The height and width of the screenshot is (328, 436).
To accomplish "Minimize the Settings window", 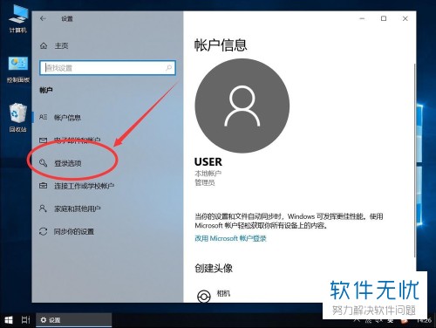I will click(362, 18).
